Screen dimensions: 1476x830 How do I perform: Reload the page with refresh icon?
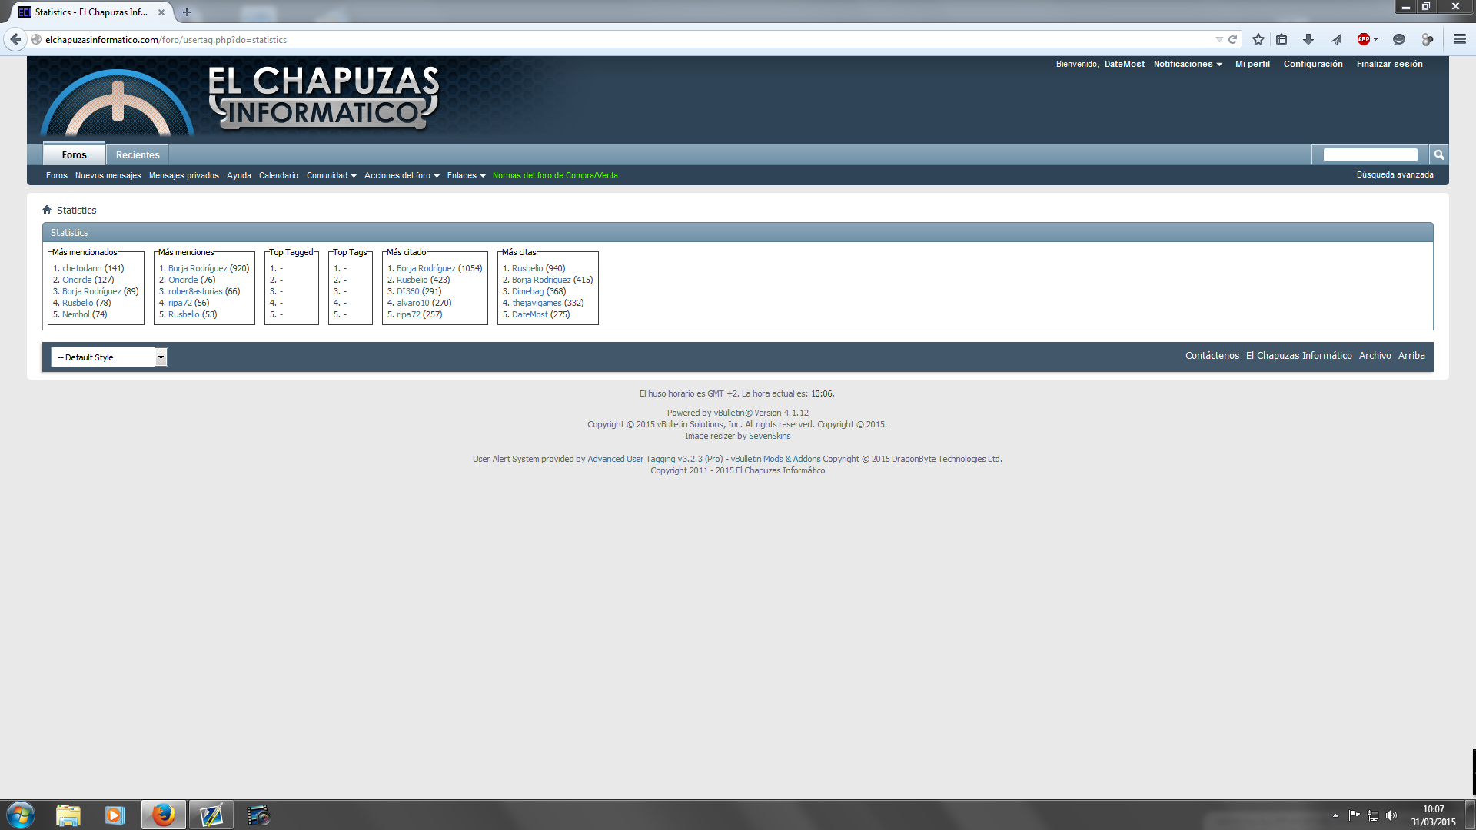click(1233, 39)
